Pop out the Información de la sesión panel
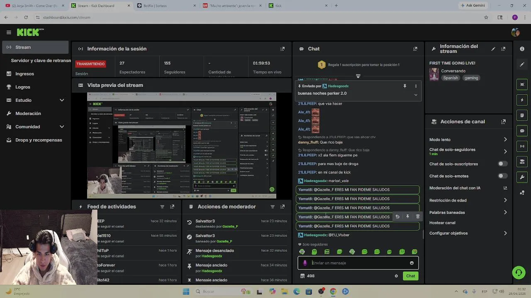Screen dimensions: 531x298 (x=283, y=49)
